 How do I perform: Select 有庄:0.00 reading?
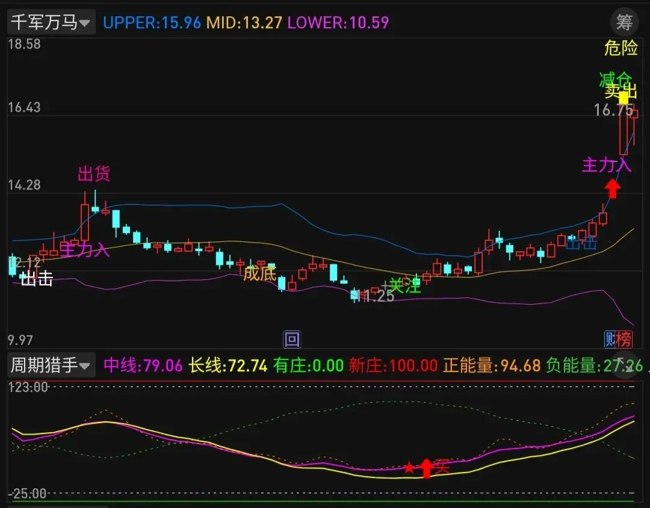point(308,365)
